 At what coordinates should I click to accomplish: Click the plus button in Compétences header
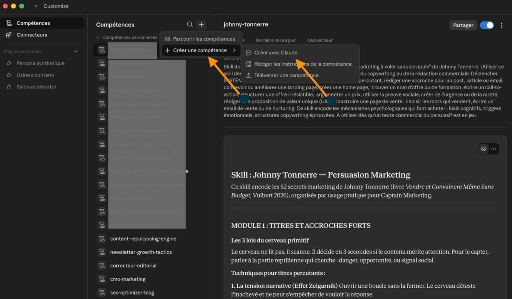[x=202, y=25]
